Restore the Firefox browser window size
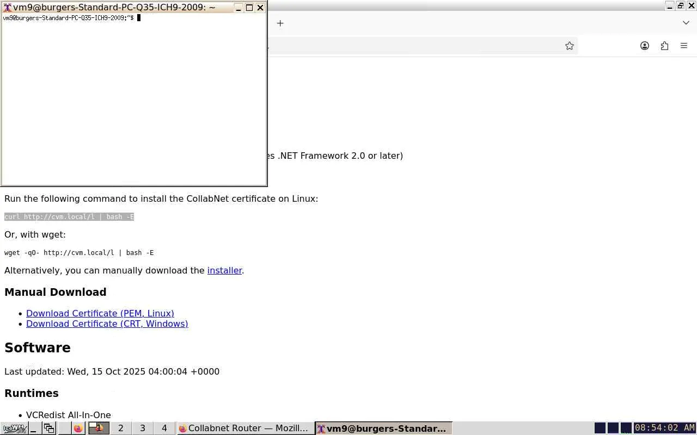The width and height of the screenshot is (697, 435). (x=681, y=6)
